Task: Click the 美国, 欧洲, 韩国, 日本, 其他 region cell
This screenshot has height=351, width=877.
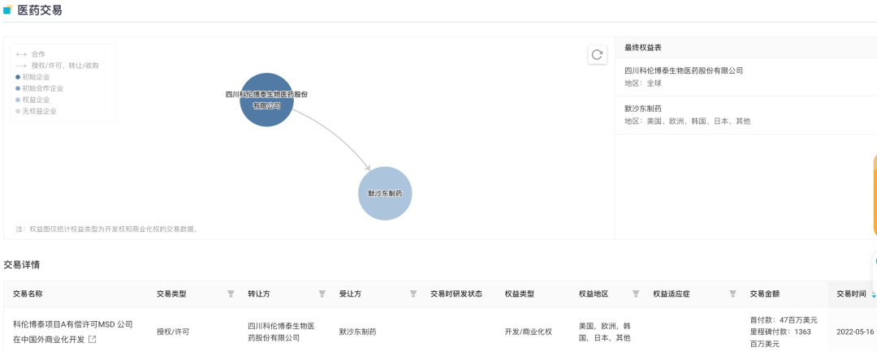Action: pos(605,332)
